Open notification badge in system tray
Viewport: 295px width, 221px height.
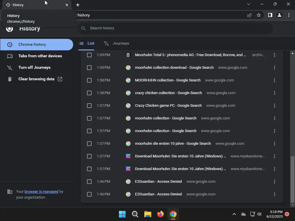287,214
